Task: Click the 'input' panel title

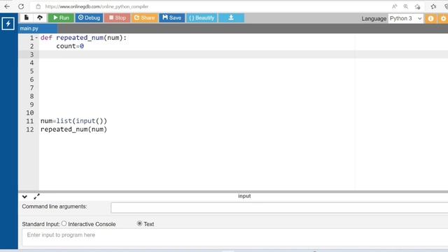Action: tap(244, 196)
